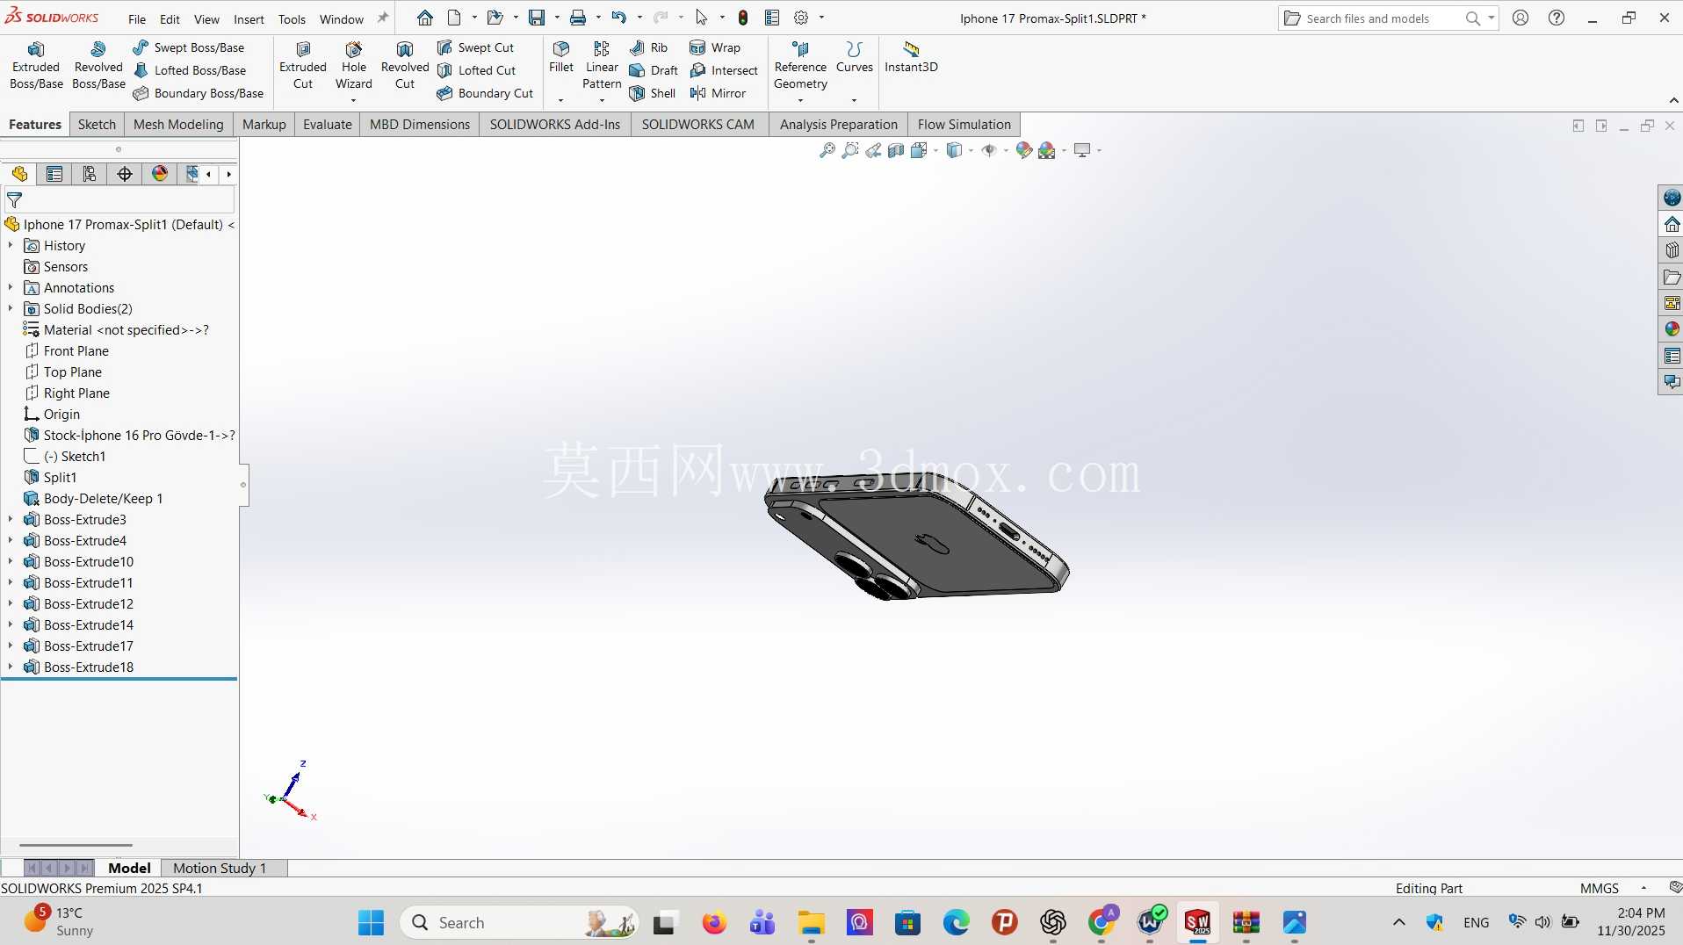Open the Curves tool
1683x945 pixels.
pyautogui.click(x=855, y=57)
